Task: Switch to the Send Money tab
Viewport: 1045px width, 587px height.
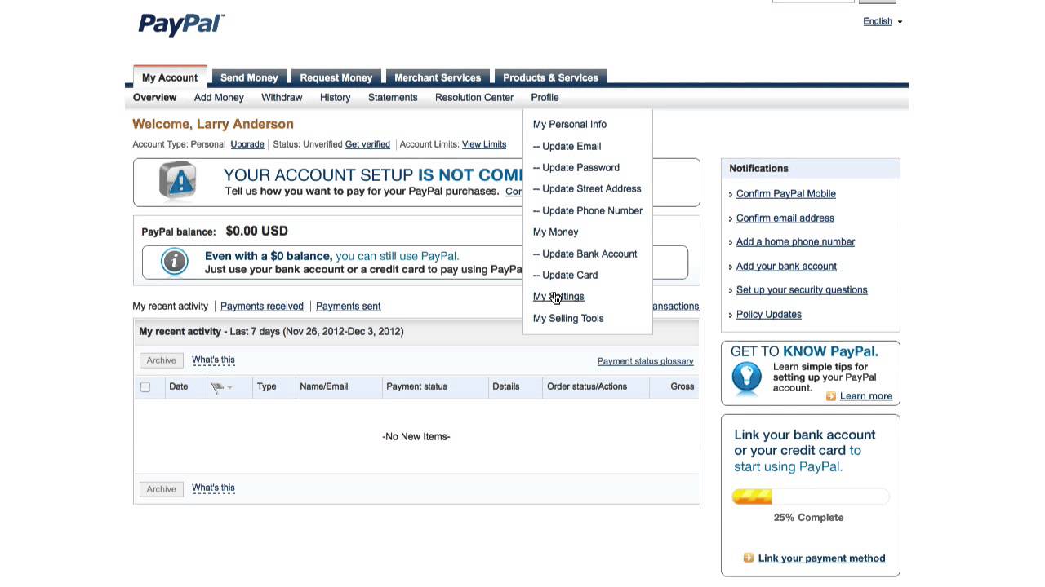Action: click(249, 77)
